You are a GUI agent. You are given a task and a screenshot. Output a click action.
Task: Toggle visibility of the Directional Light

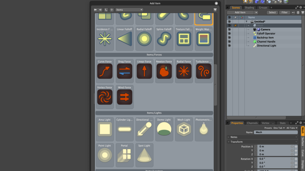pos(229,46)
